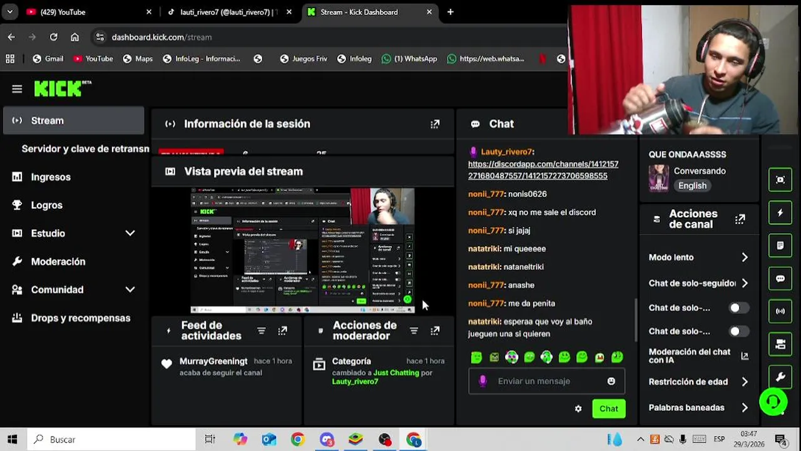The height and width of the screenshot is (451, 801).
Task: Open the emoji picker in chat input
Action: [611, 381]
